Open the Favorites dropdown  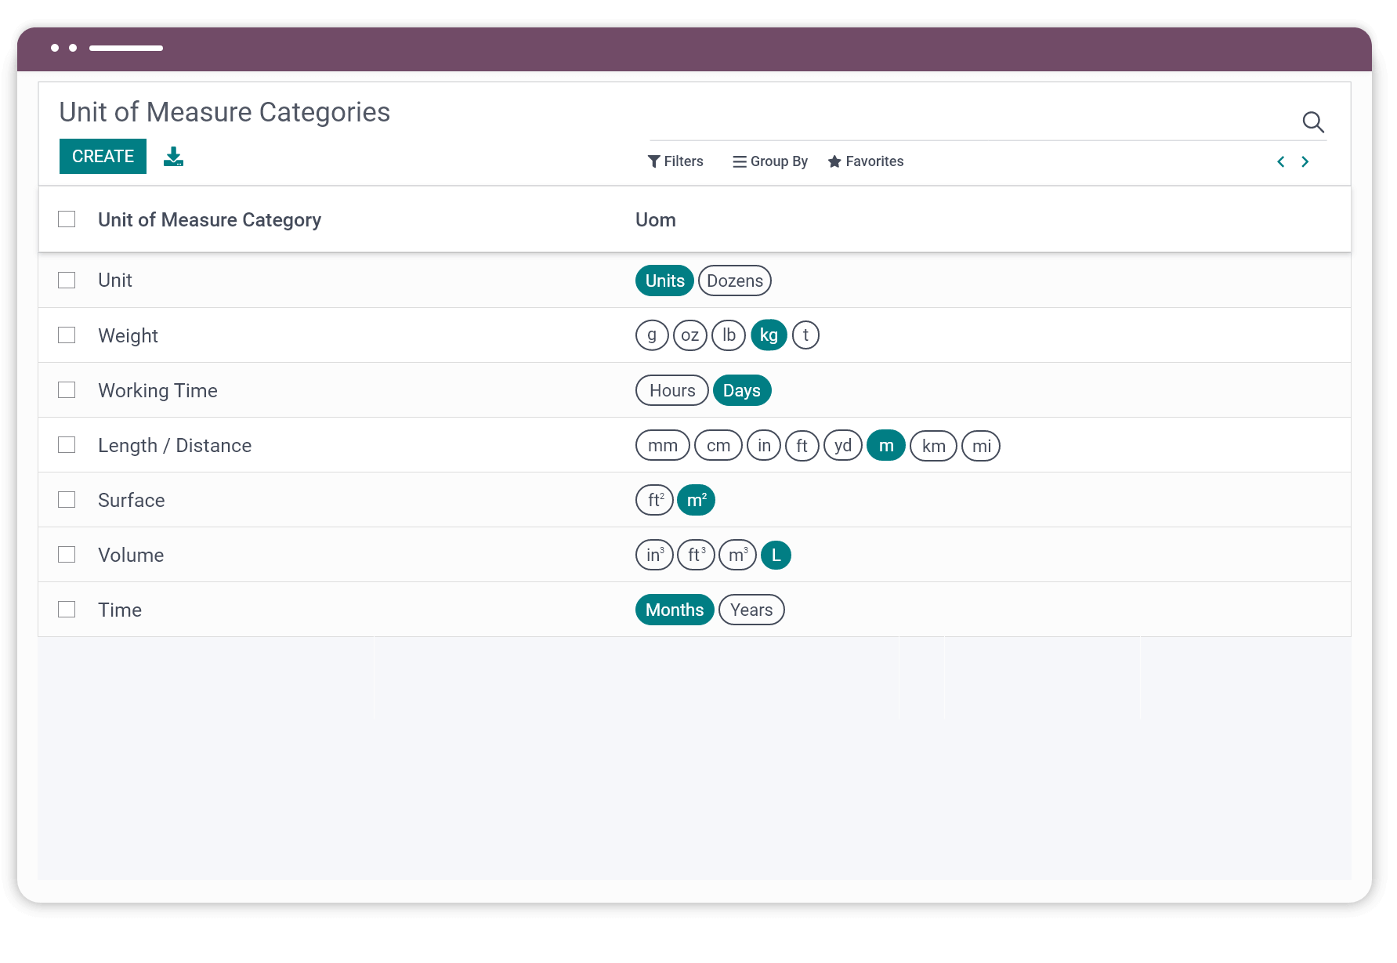click(874, 161)
